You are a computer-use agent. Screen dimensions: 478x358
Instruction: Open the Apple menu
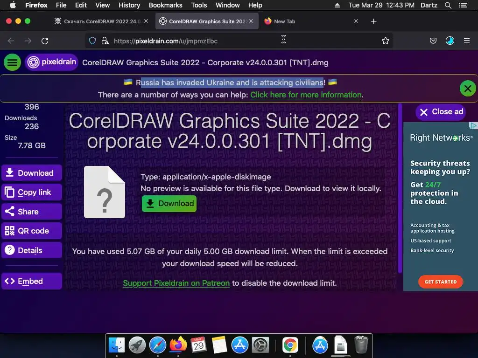coord(13,5)
